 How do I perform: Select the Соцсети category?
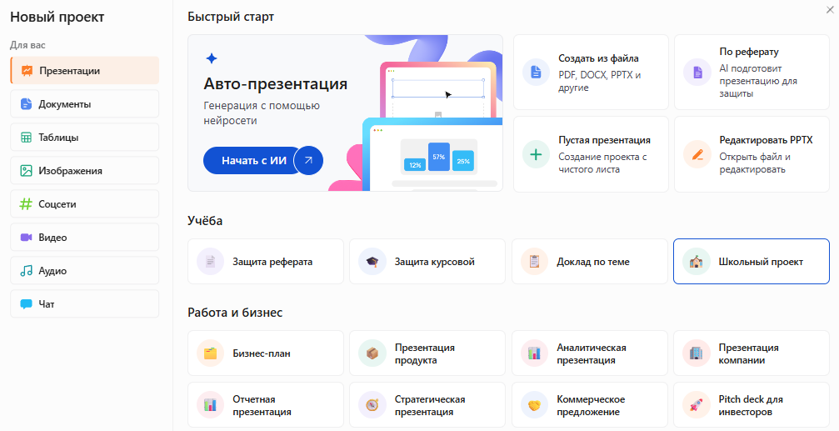[84, 204]
